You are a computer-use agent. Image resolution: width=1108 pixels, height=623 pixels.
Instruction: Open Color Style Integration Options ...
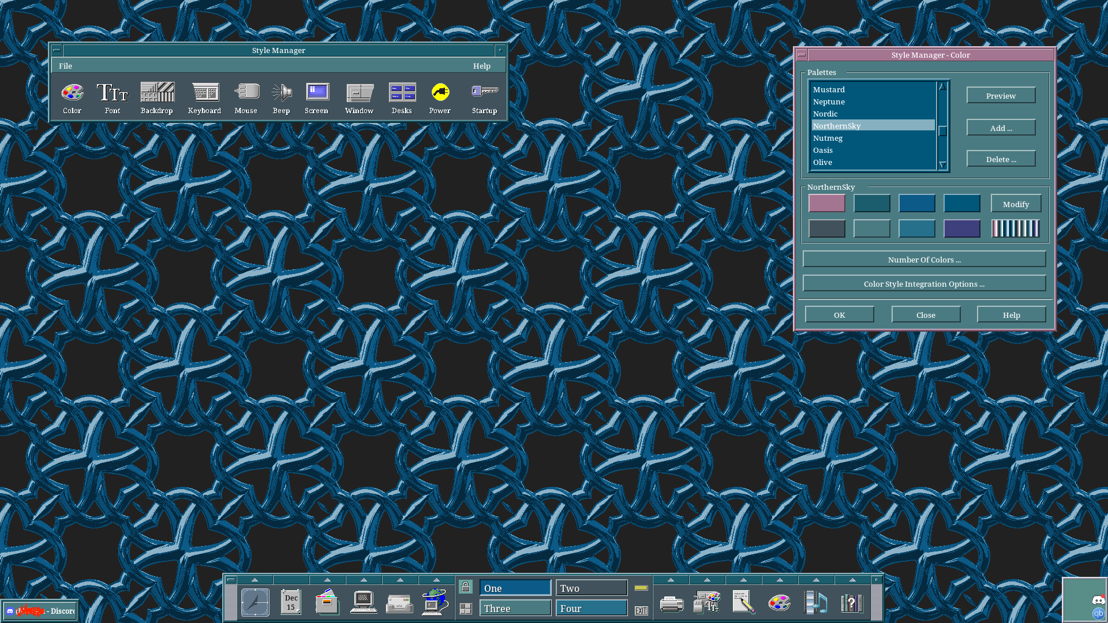pyautogui.click(x=924, y=284)
